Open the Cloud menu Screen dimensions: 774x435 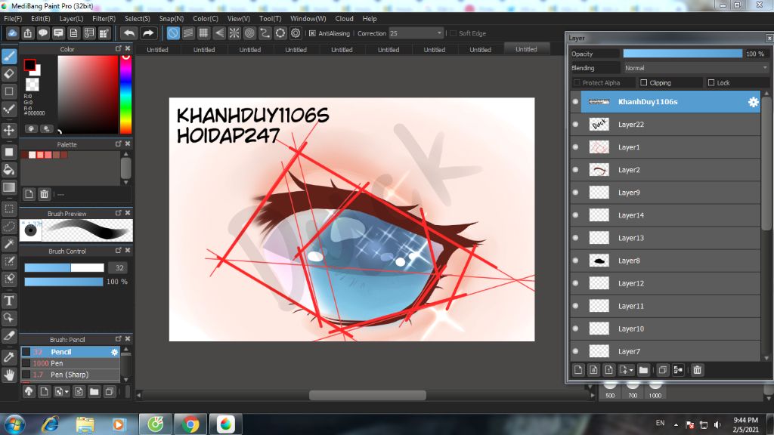pos(344,19)
